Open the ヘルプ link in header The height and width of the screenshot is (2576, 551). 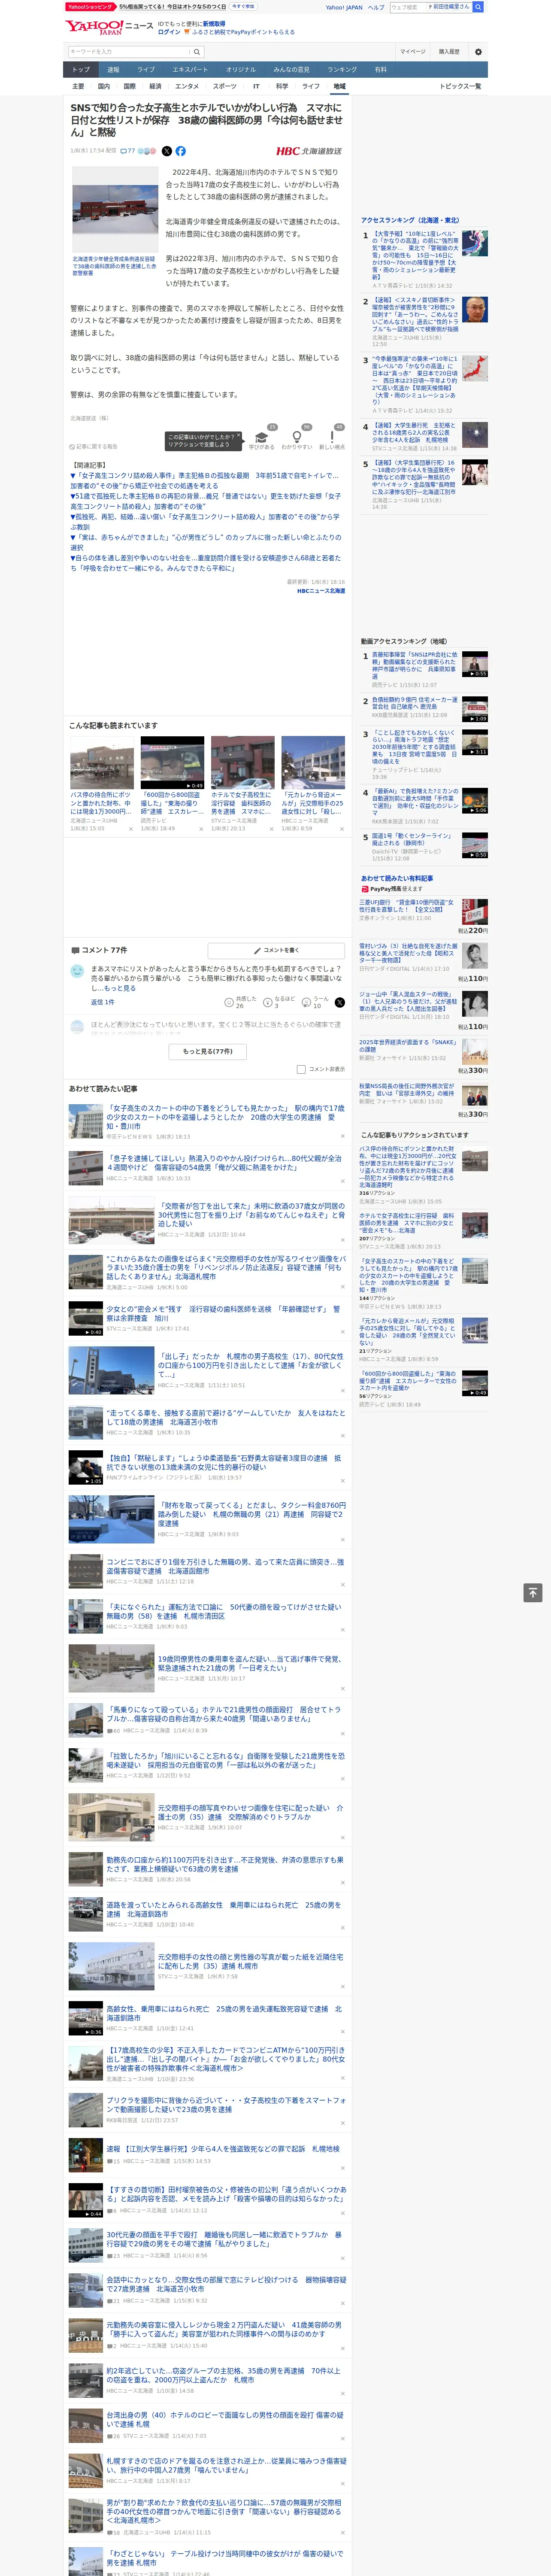(376, 7)
